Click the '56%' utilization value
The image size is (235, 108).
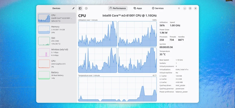[x=162, y=25]
